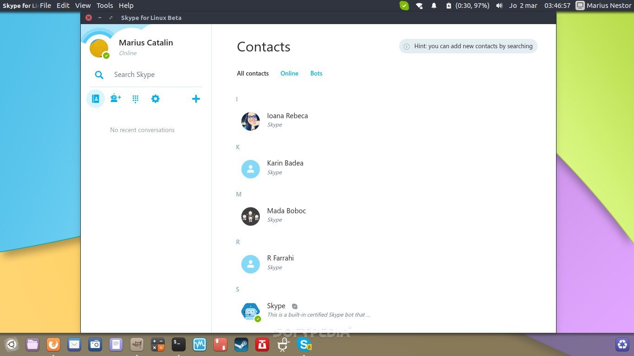Click the Skype Beta icon in the dock
The image size is (634, 356).
tap(304, 344)
